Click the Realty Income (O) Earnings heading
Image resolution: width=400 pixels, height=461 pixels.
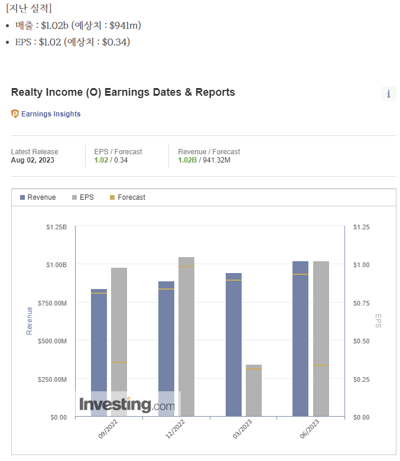[123, 92]
